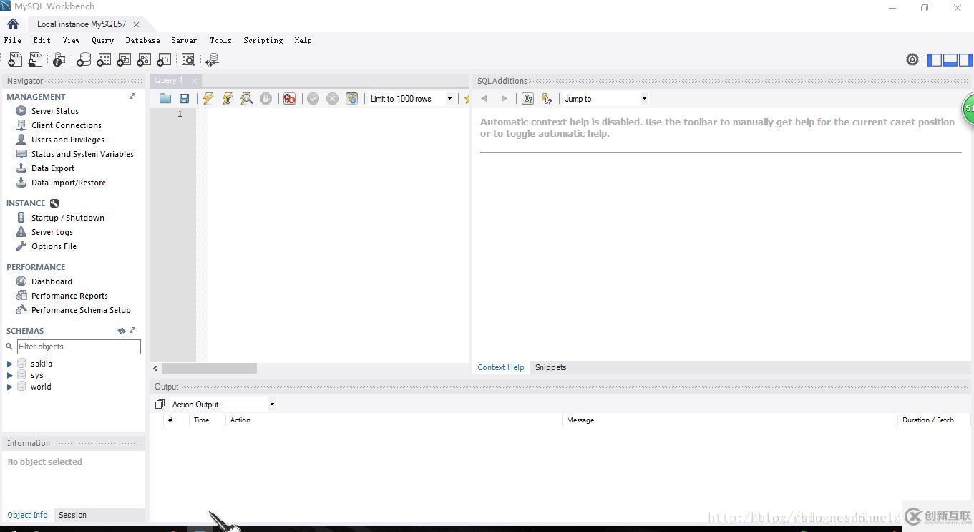Screen dimensions: 974x532
Task: Open the File menu
Action: pos(13,40)
